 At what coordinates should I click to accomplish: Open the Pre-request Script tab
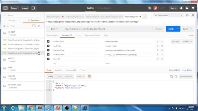click(93, 35)
